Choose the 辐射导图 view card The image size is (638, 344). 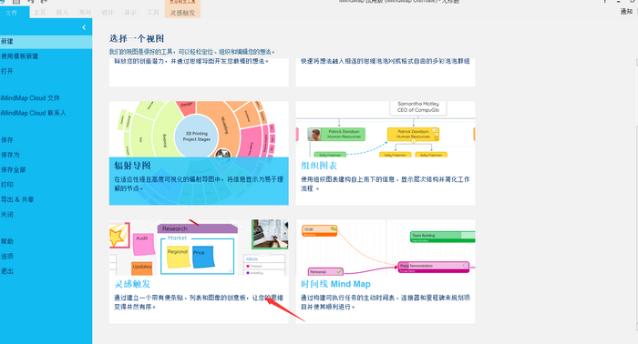pos(199,153)
